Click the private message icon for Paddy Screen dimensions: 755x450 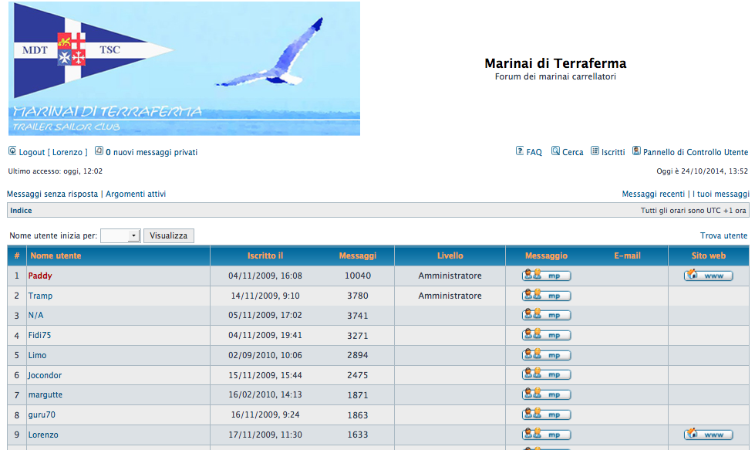tap(547, 275)
